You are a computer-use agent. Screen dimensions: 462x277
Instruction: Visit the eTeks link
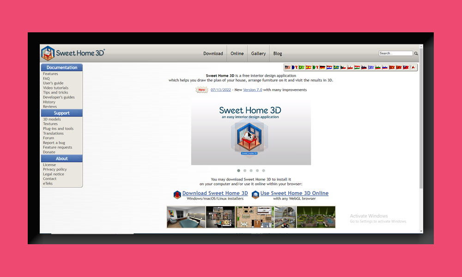(x=48, y=183)
